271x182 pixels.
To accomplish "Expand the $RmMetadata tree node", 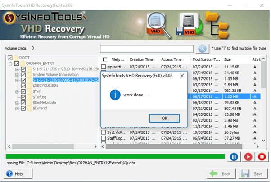I will pos(17,103).
